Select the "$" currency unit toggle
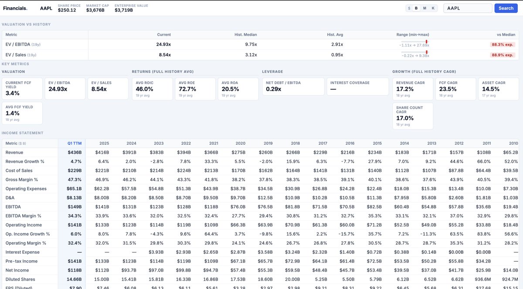 [409, 8]
